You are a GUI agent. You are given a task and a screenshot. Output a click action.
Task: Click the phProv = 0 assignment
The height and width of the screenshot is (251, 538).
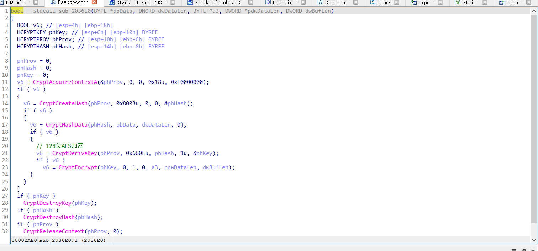pos(35,61)
